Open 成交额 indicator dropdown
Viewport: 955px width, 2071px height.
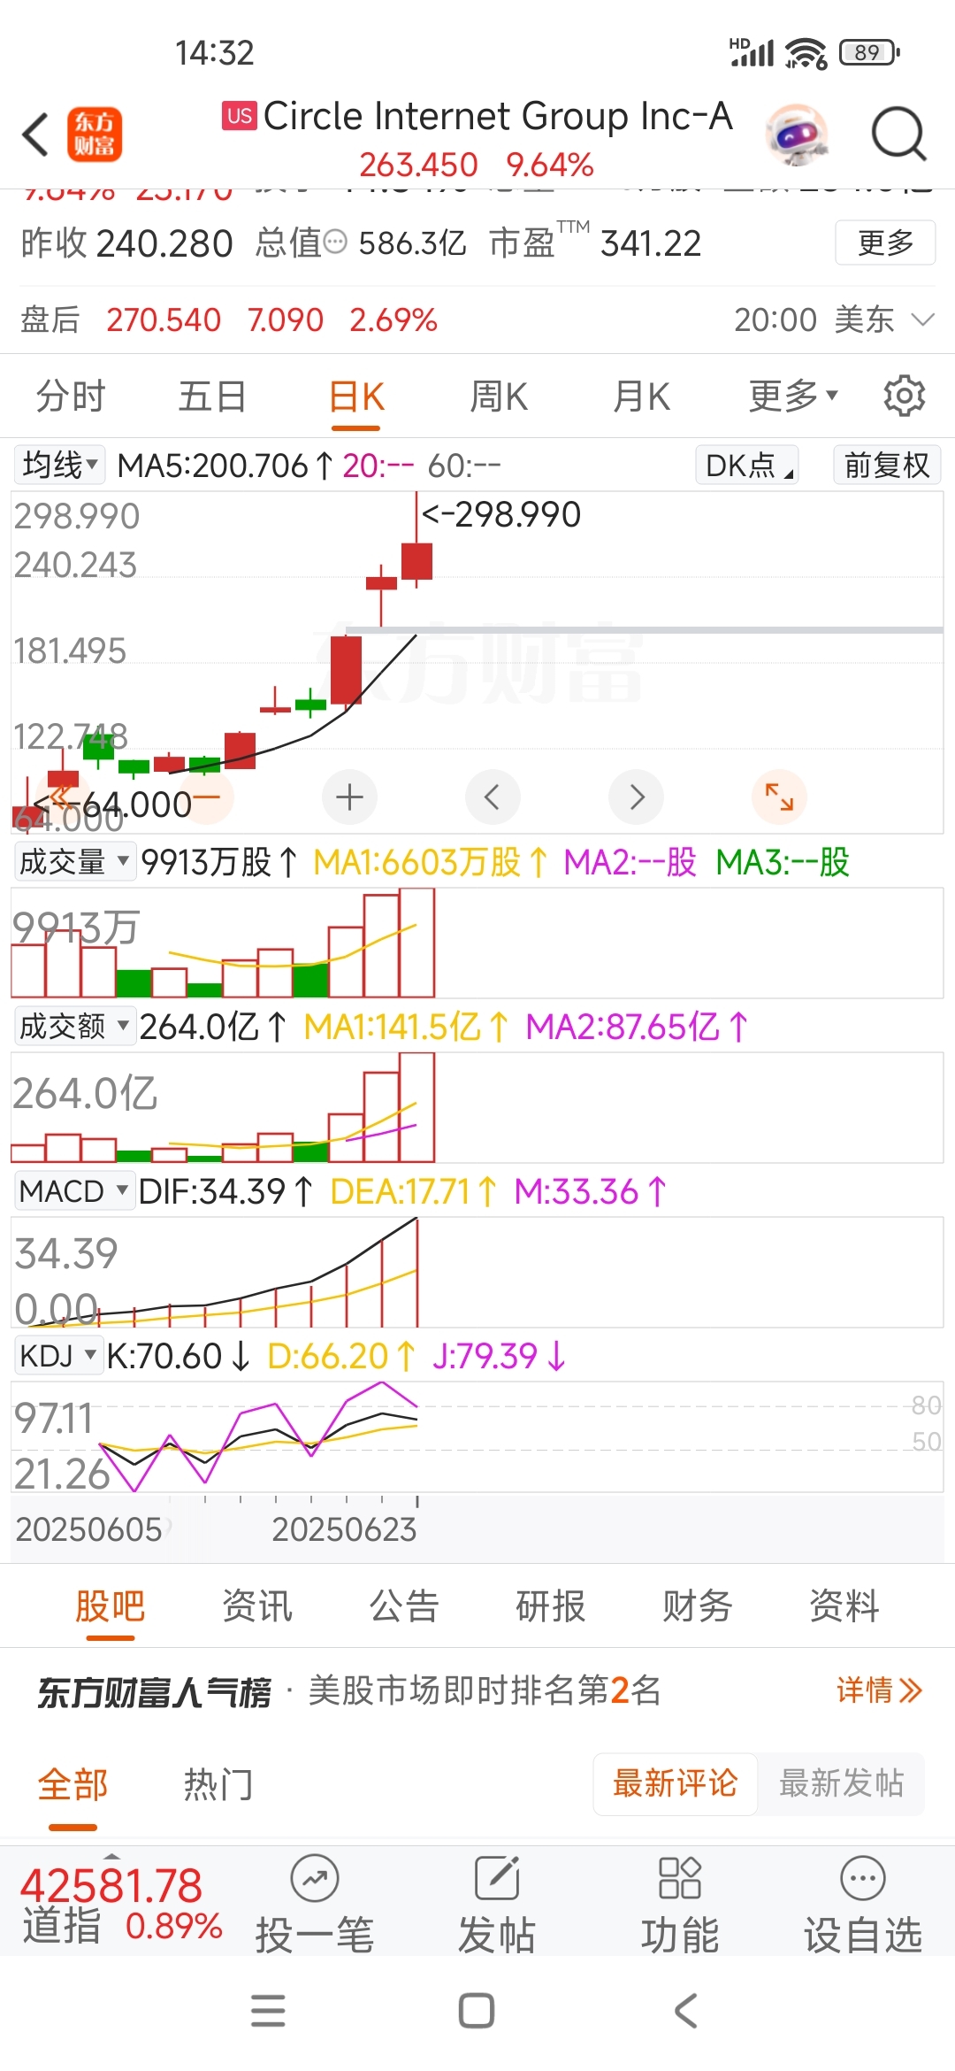[x=75, y=1027]
